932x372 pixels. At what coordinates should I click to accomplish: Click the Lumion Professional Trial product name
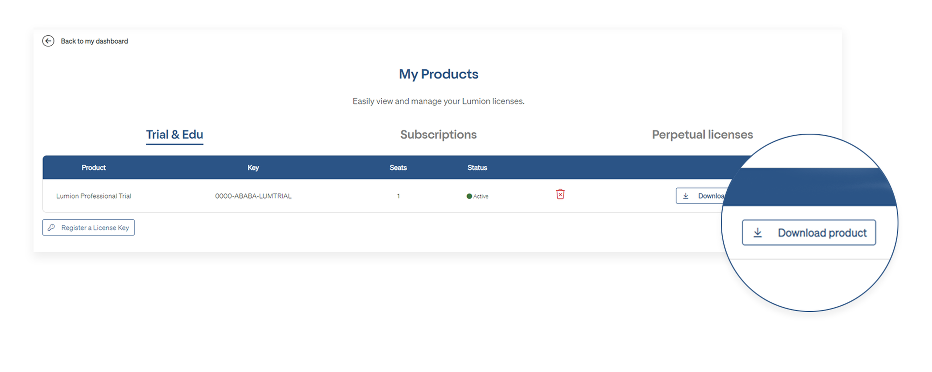coord(93,196)
